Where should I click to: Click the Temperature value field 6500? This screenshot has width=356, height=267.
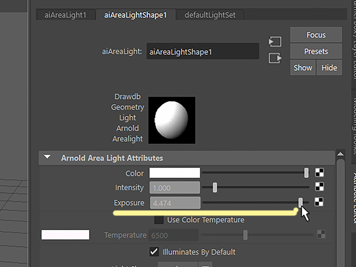[174, 235]
